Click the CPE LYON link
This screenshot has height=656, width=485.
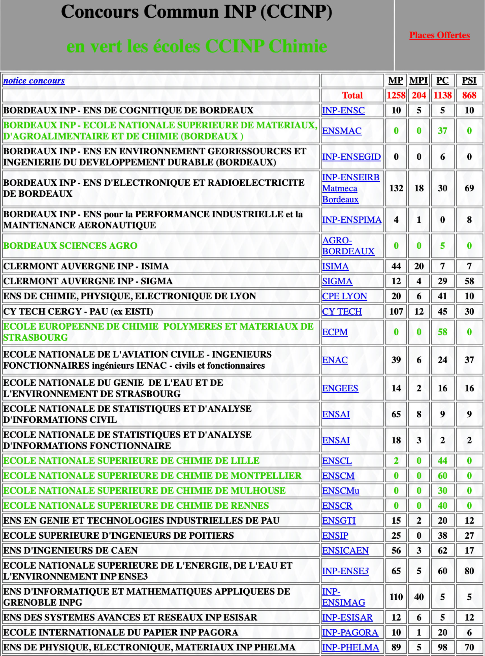pos(344,296)
